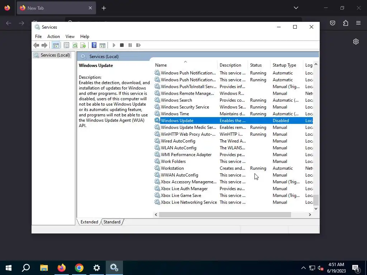Viewport: 367px width, 275px height.
Task: Click Disabled startup type for Windows Update
Action: point(281,121)
